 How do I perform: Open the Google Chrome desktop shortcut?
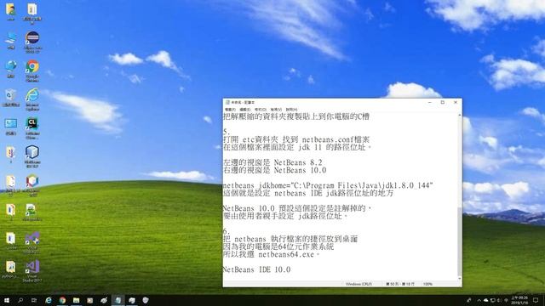click(x=32, y=71)
